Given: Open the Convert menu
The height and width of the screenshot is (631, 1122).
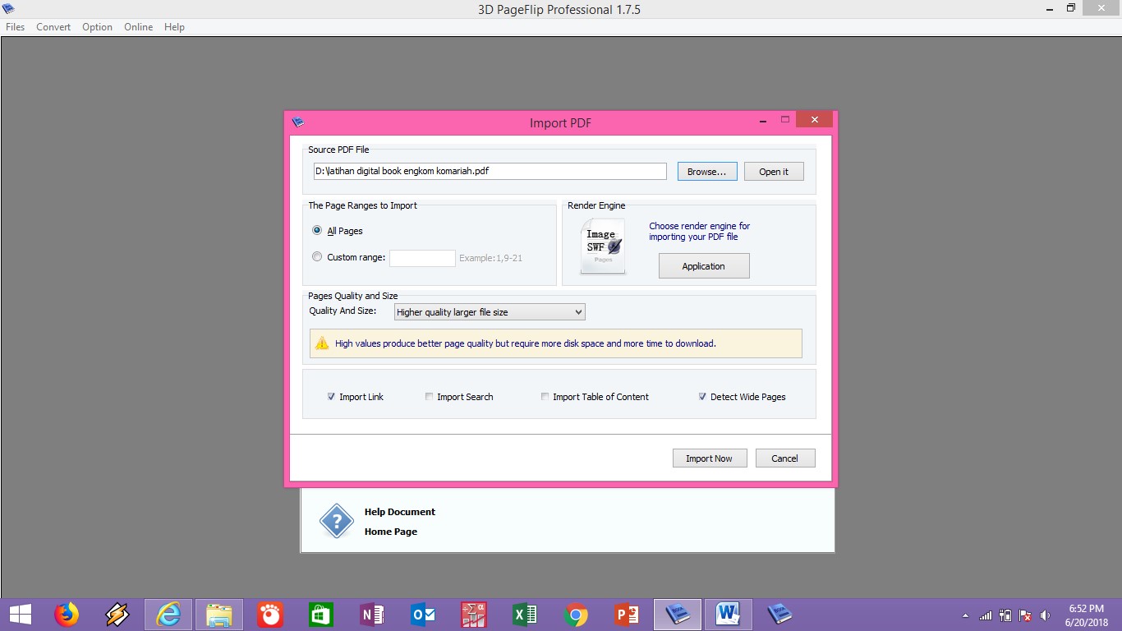Looking at the screenshot, I should [x=53, y=27].
